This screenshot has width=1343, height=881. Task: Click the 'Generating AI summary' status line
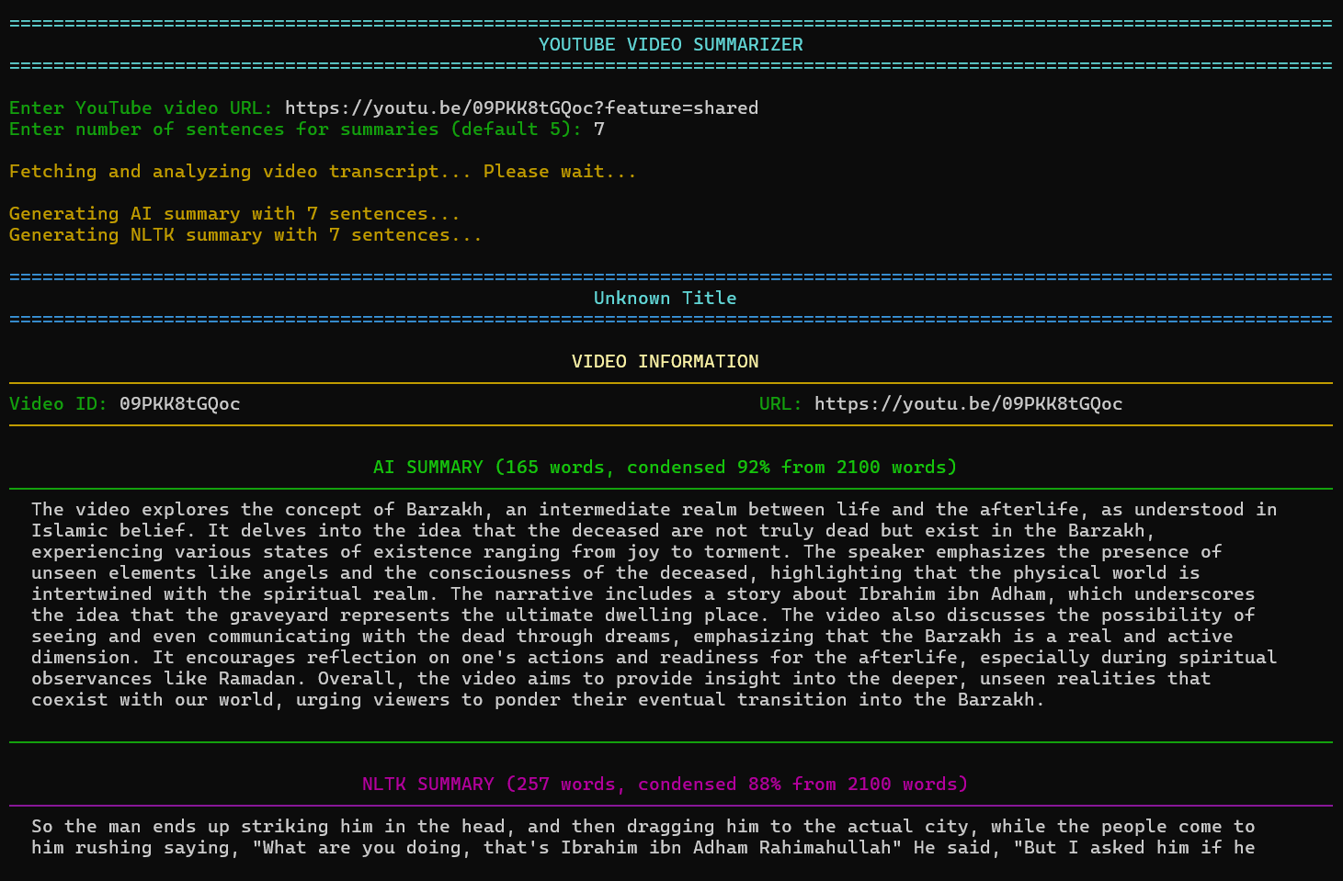pyautogui.click(x=234, y=214)
